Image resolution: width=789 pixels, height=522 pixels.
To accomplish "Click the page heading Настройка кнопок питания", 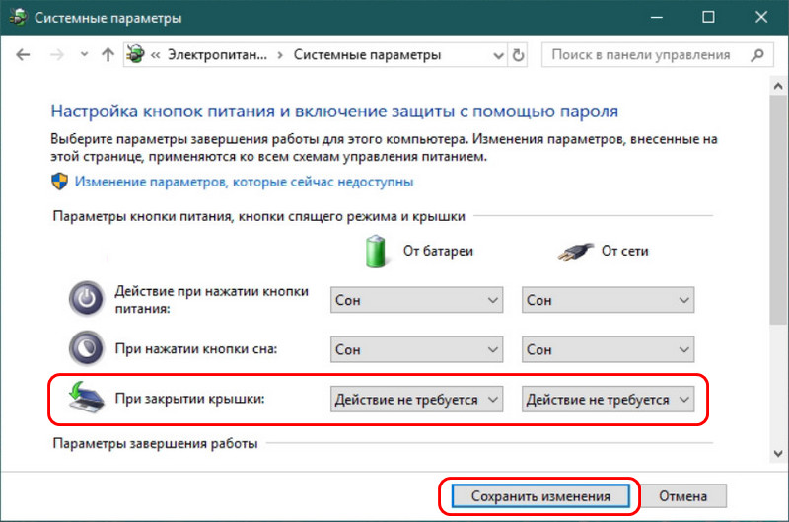I will 334,112.
